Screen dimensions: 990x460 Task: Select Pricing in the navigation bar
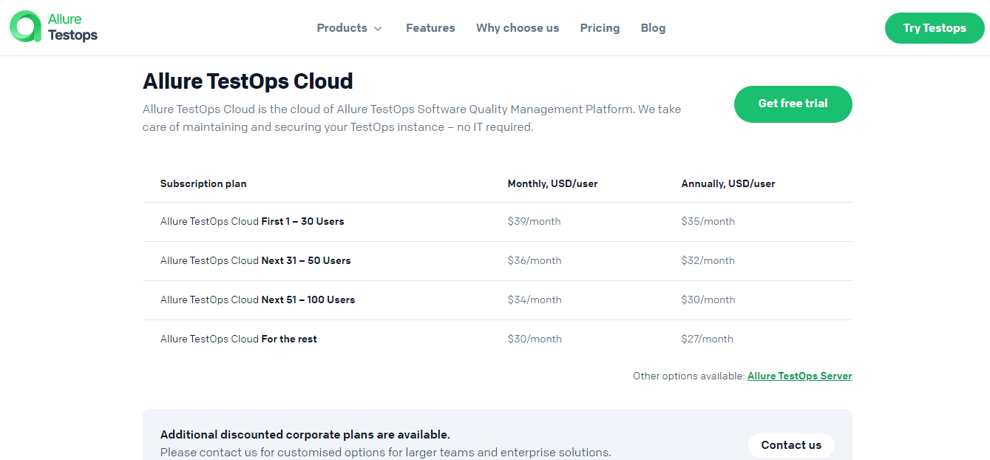click(600, 28)
